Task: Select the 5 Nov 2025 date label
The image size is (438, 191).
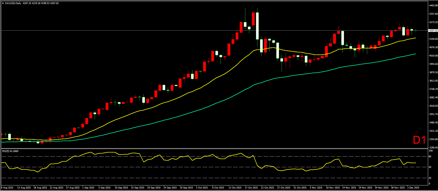Action: pyautogui.click(x=316, y=188)
